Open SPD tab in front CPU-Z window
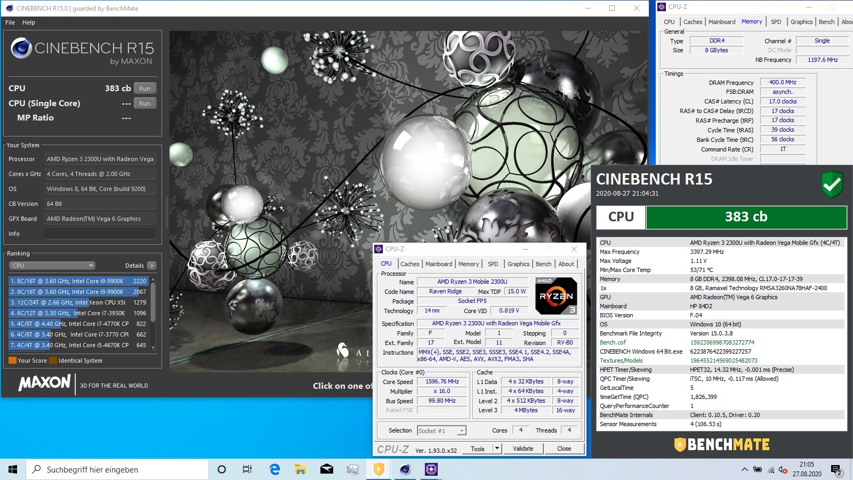 tap(493, 264)
